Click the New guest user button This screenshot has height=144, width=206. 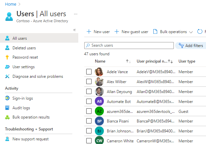click(x=131, y=32)
